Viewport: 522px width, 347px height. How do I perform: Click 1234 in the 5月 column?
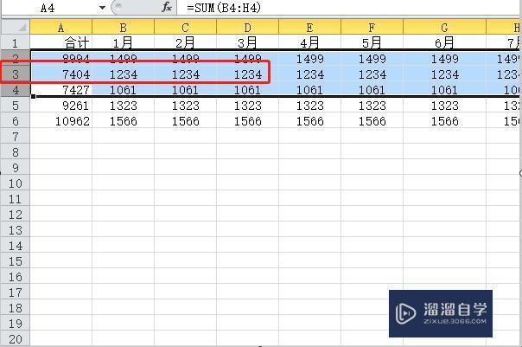click(x=372, y=74)
